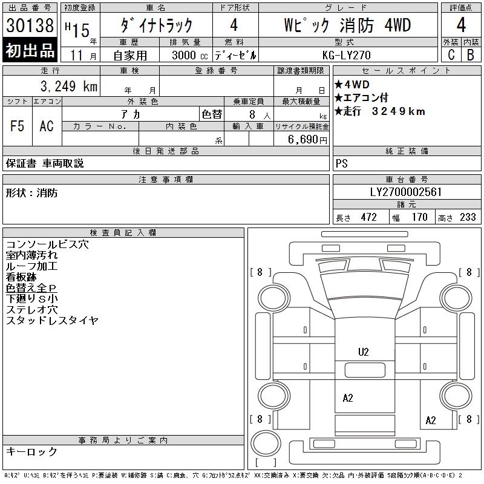This screenshot has height=484, width=484.
Task: Click front left tire tread value [8]
Action: (x=260, y=272)
